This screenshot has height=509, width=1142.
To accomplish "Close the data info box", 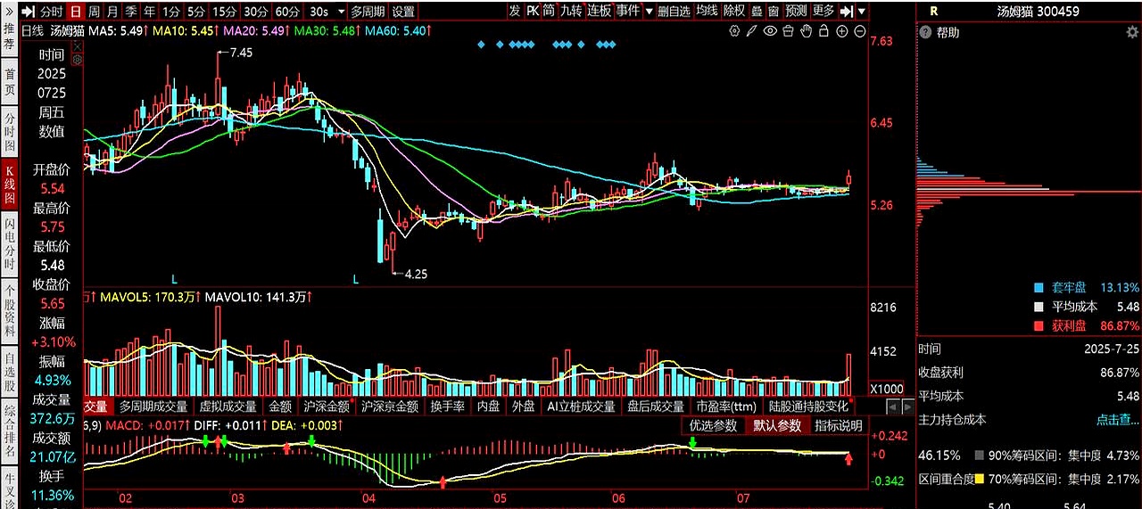I will coord(77,46).
